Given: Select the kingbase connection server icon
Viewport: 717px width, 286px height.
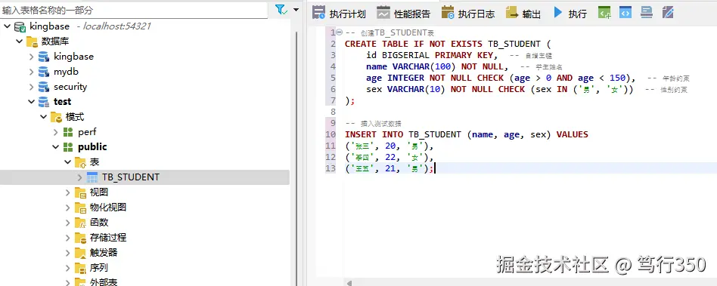Looking at the screenshot, I should click(x=20, y=26).
